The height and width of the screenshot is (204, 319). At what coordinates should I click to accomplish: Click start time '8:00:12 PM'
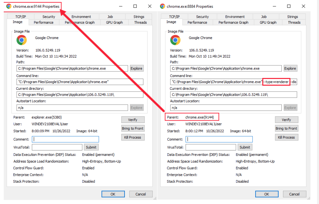194,131
